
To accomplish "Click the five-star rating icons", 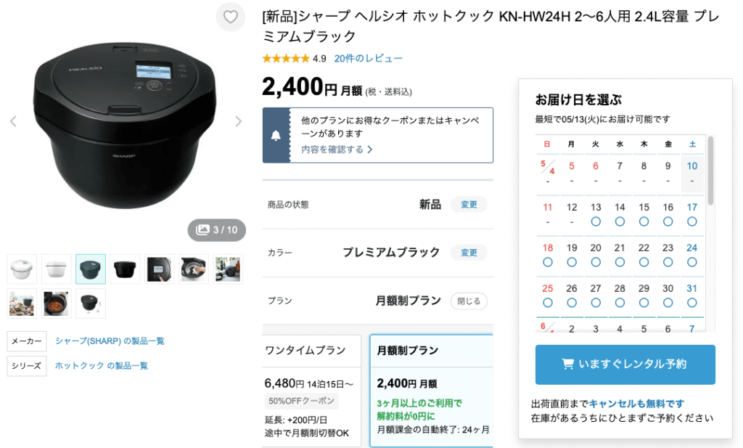I will 286,58.
